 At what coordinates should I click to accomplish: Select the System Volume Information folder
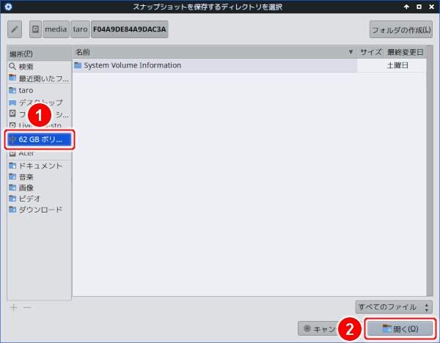(132, 65)
